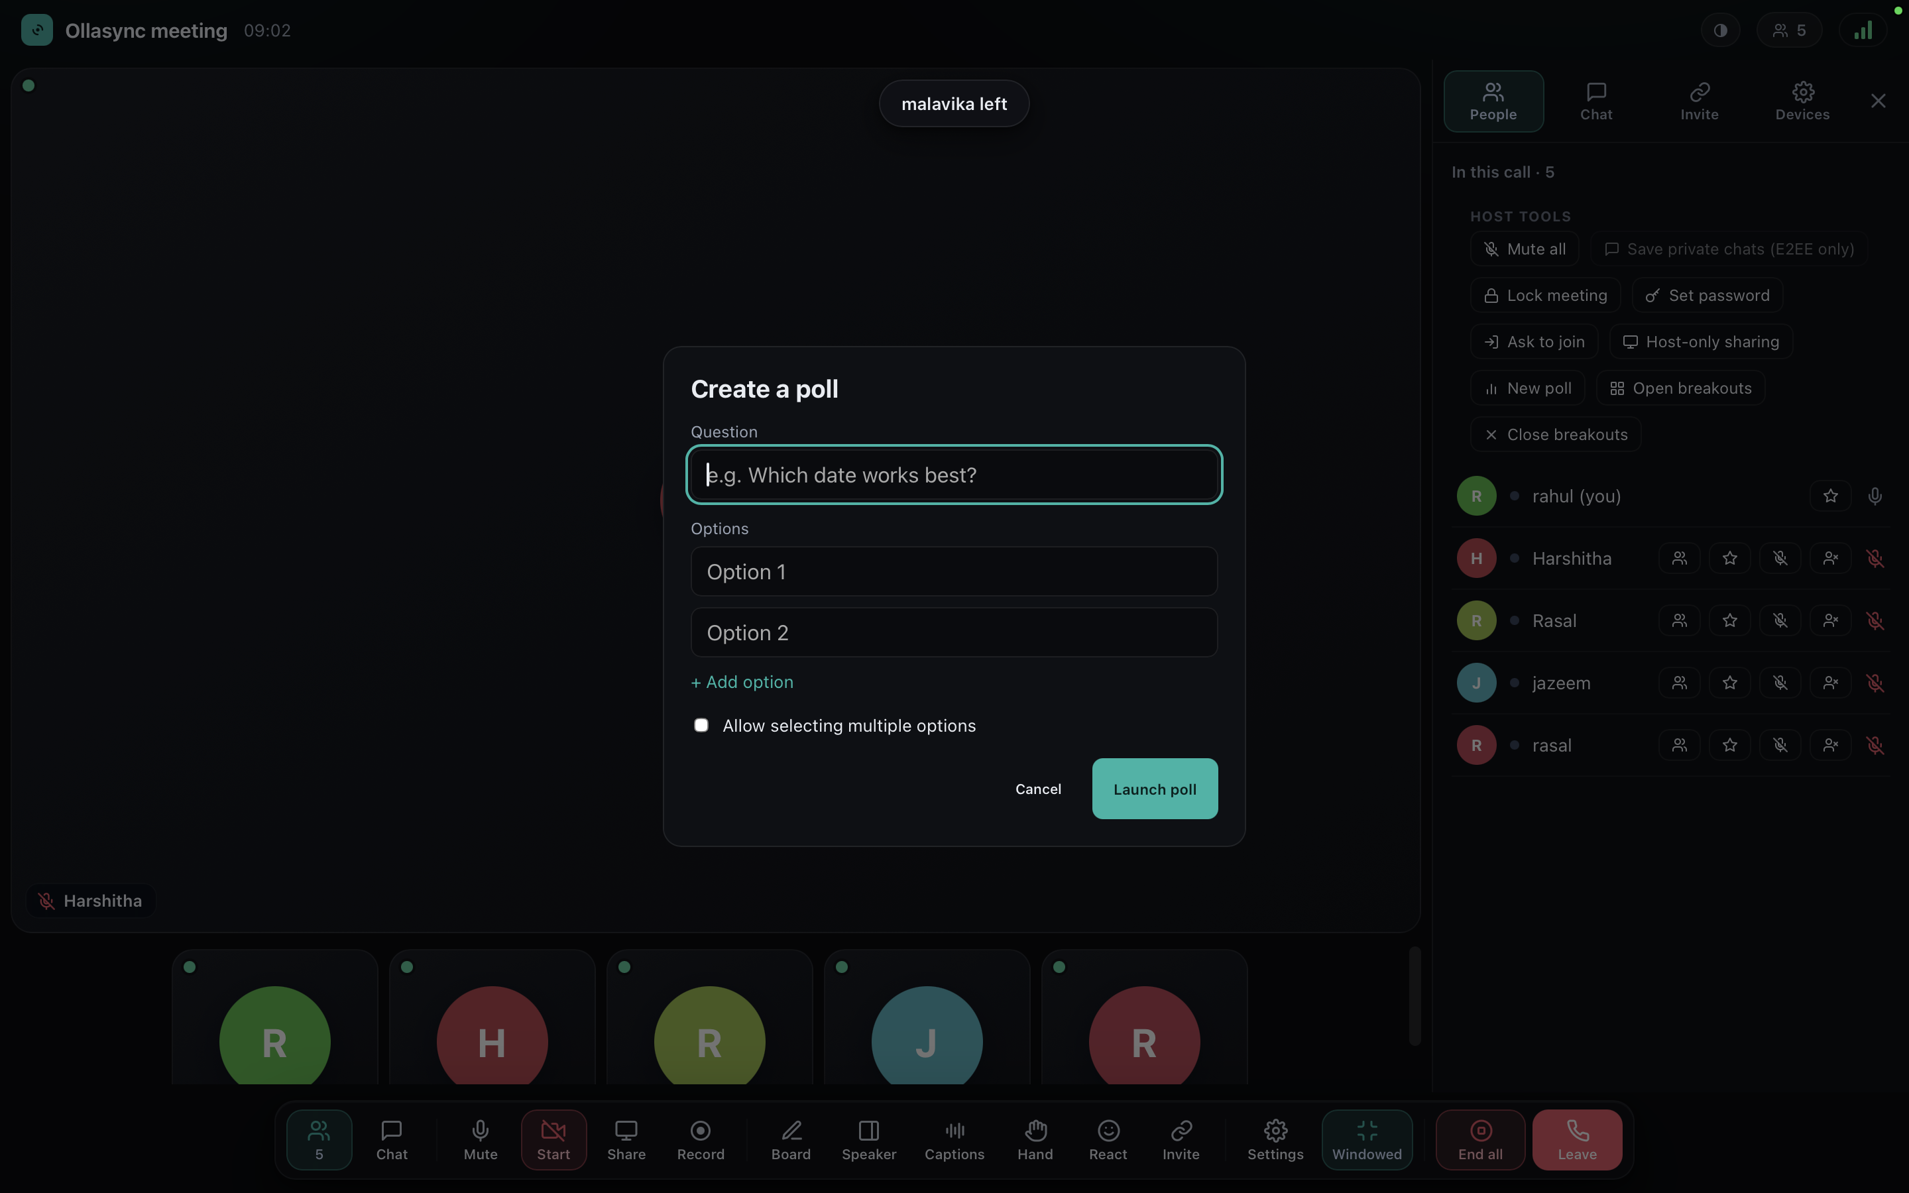Check Allow selecting multiple options
1909x1193 pixels.
pos(701,725)
